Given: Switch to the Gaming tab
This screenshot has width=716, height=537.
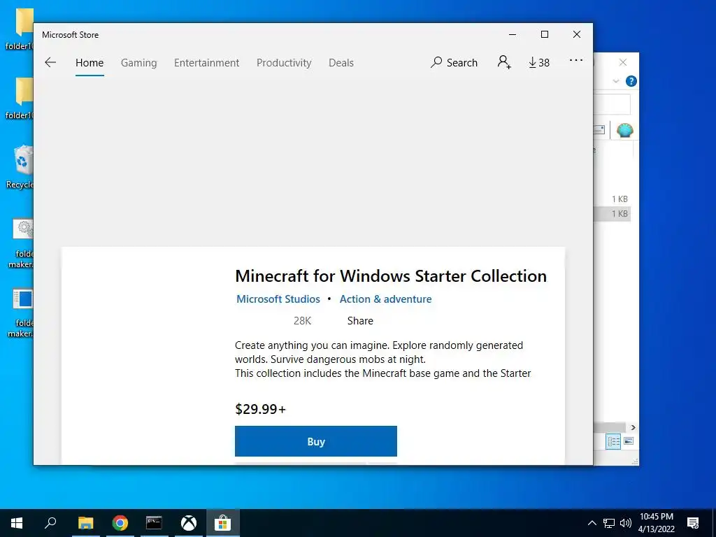Looking at the screenshot, I should (x=139, y=62).
